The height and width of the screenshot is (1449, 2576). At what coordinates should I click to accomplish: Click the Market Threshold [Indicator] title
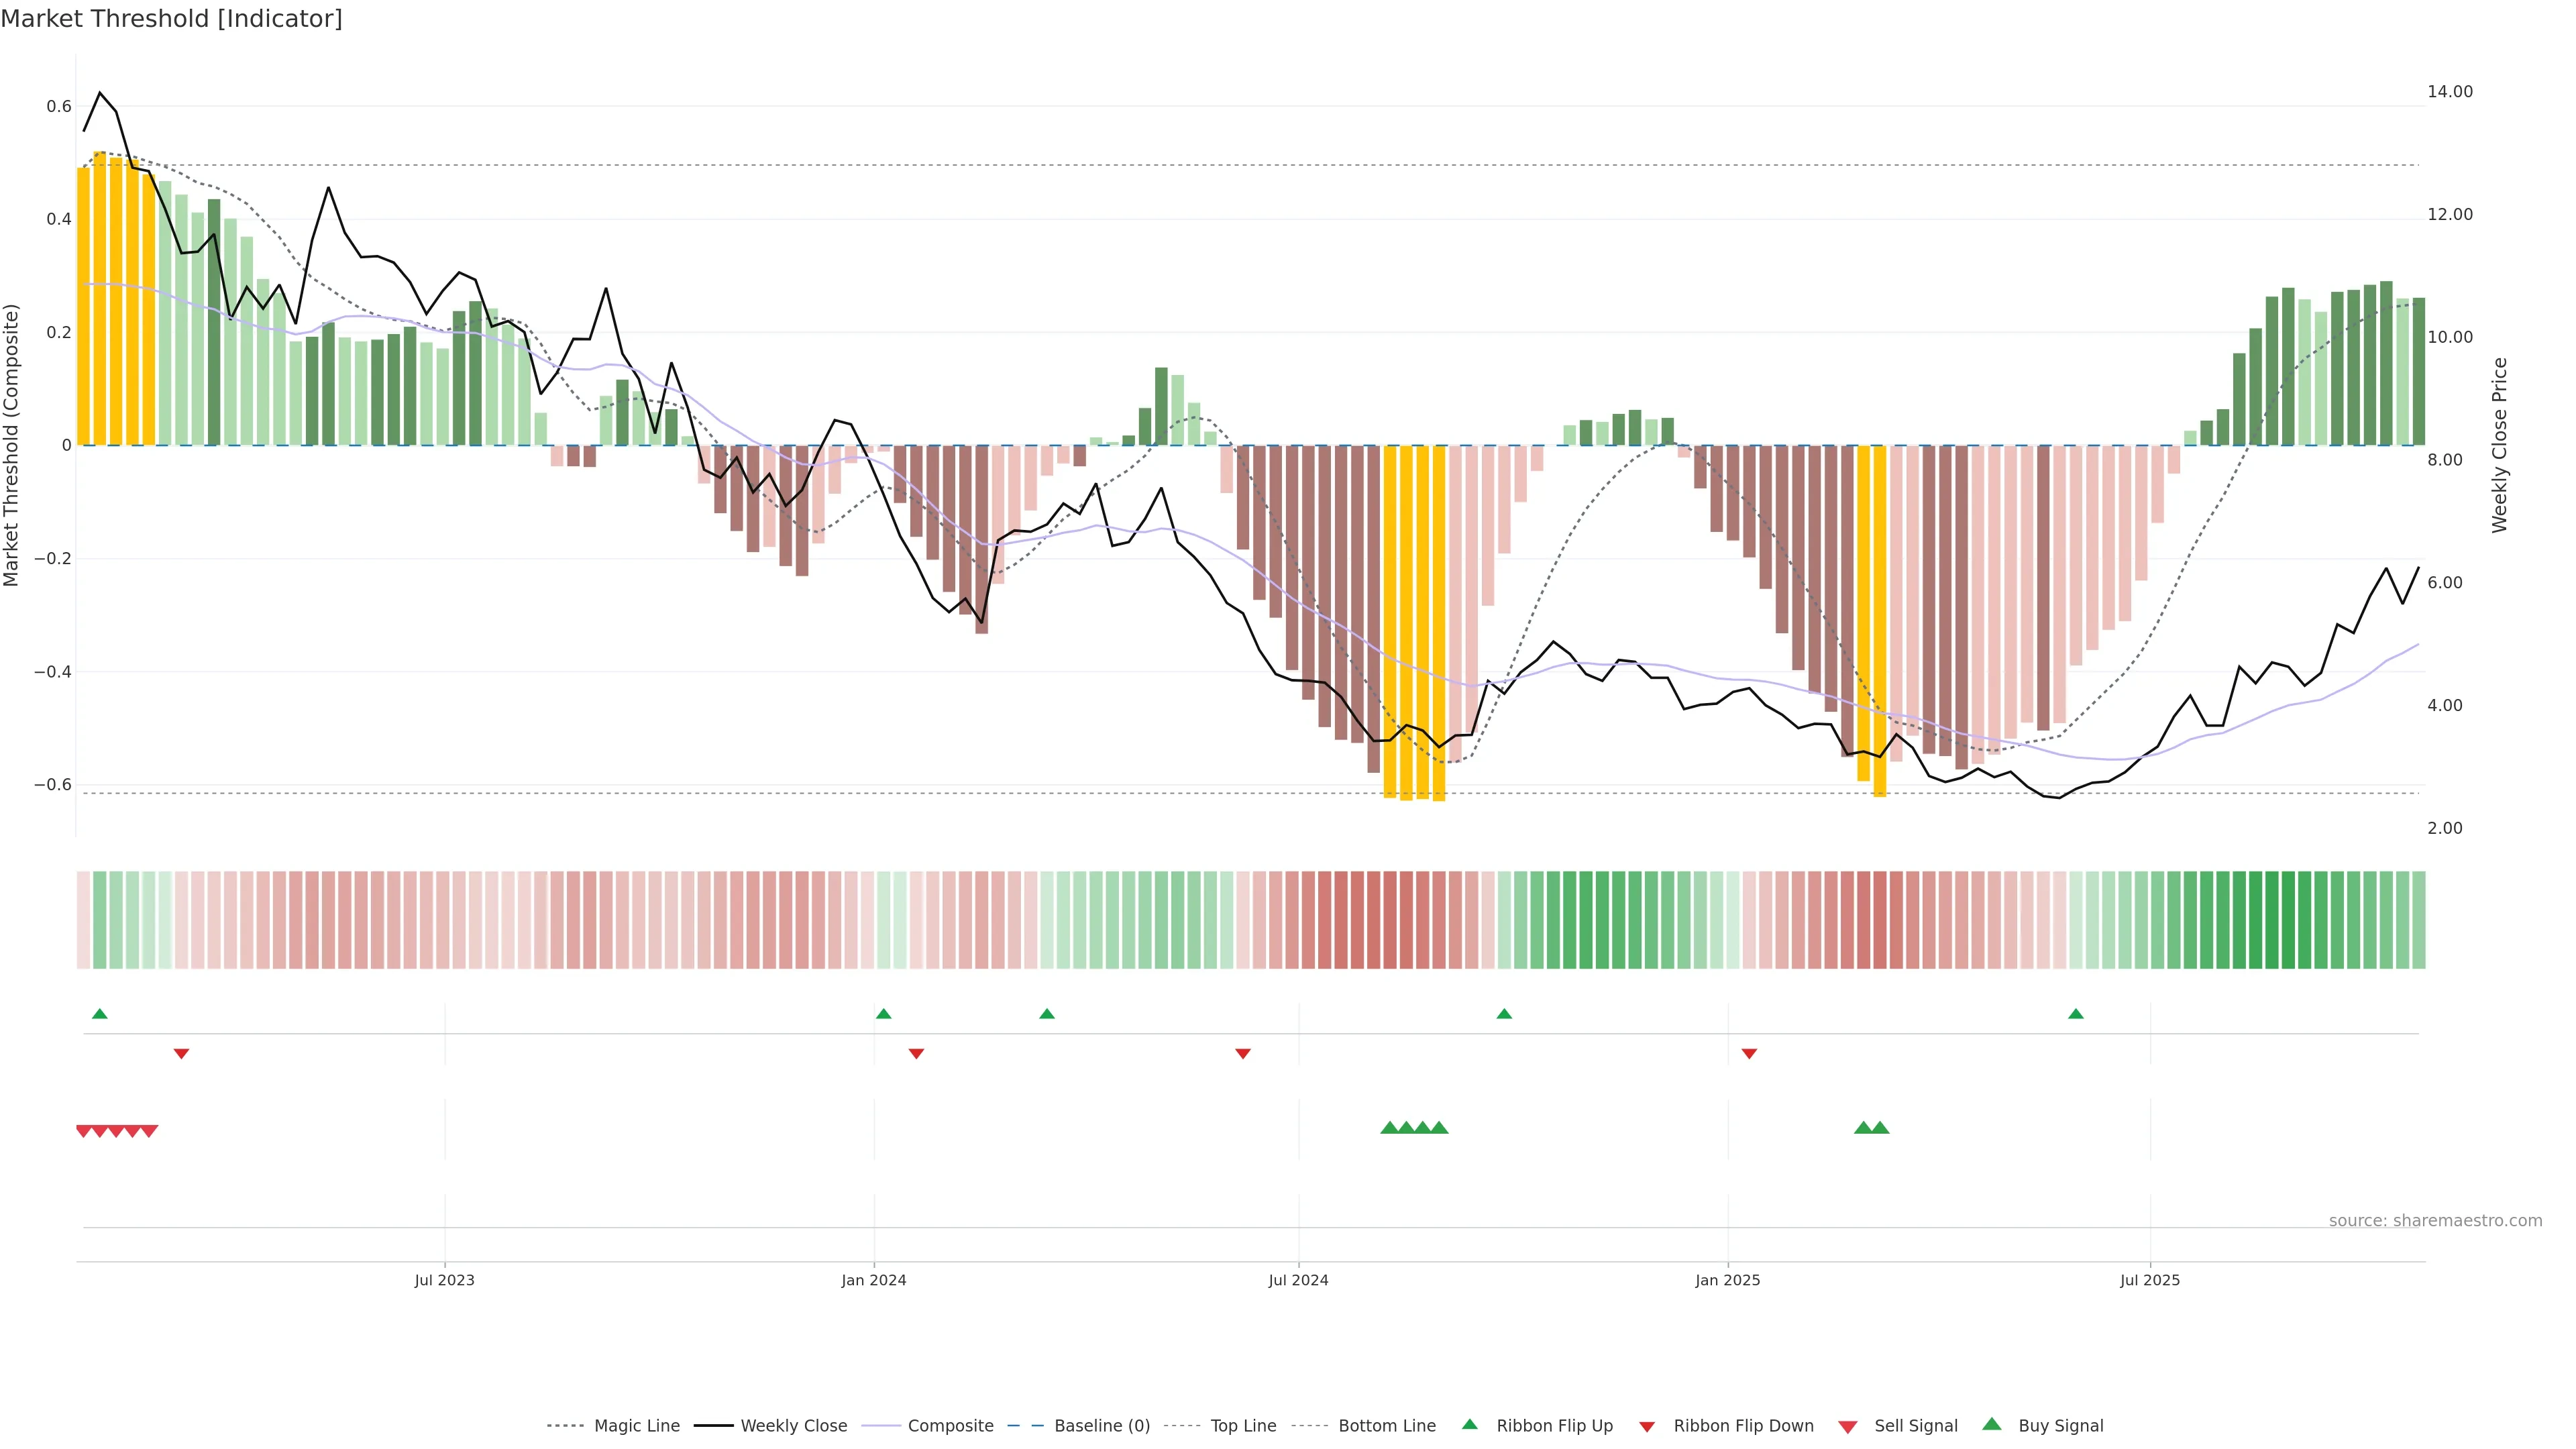point(171,19)
